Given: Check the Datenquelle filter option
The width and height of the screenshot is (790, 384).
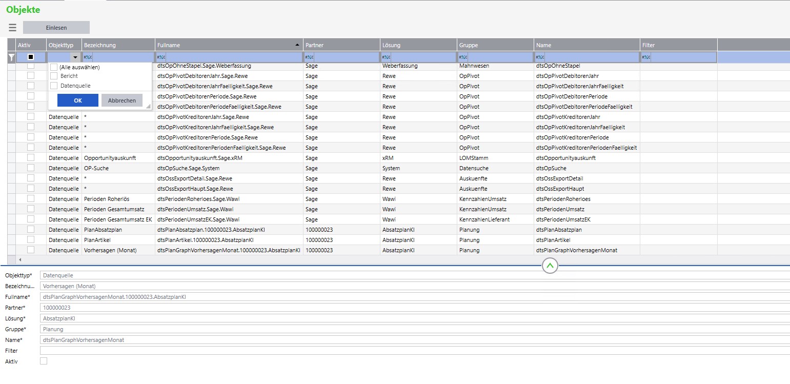Looking at the screenshot, I should [54, 86].
